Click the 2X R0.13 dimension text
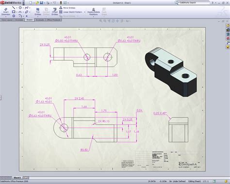The image size is (230, 184). [103, 121]
